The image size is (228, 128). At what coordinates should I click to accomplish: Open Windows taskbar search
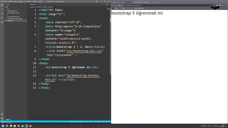[7, 126]
